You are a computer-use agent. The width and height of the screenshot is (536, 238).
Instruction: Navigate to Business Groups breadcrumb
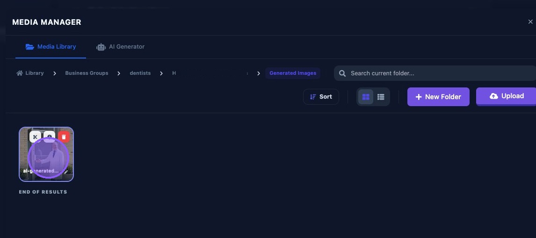click(x=87, y=73)
